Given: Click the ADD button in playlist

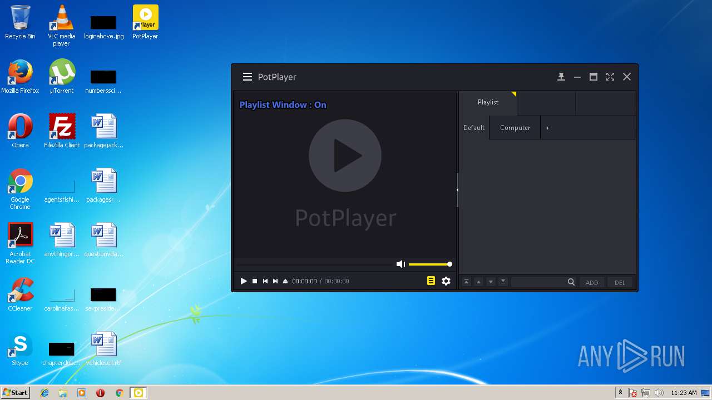Looking at the screenshot, I should point(592,283).
